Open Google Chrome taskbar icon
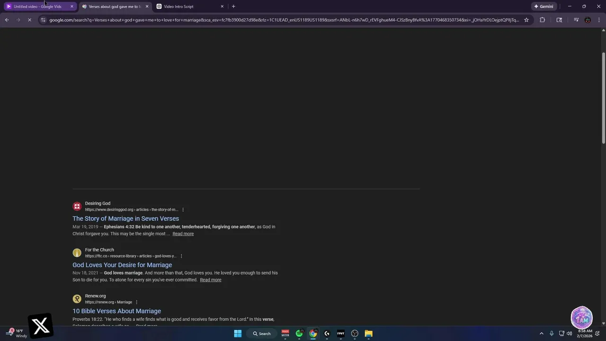 point(313,333)
